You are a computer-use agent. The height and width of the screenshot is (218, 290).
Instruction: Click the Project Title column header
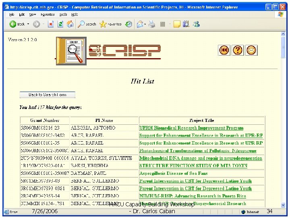[x=202, y=120]
